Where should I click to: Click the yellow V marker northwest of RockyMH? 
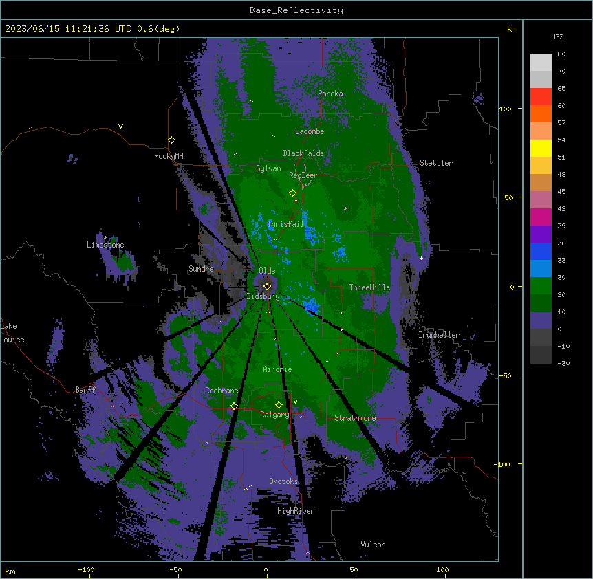coord(120,127)
